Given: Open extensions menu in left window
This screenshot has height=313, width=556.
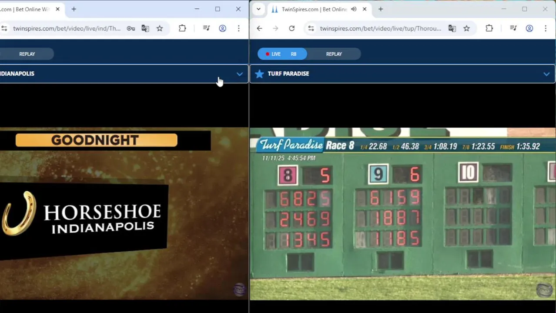Looking at the screenshot, I should (182, 28).
